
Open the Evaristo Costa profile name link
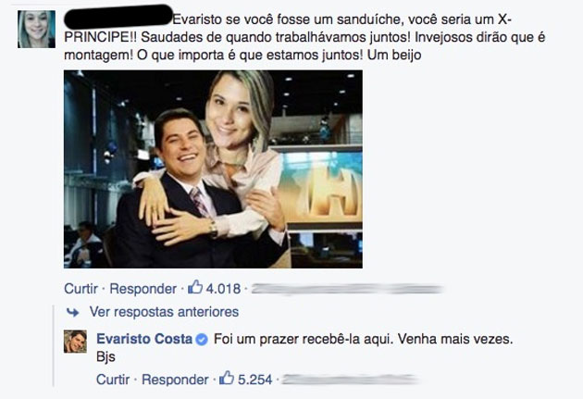(144, 339)
